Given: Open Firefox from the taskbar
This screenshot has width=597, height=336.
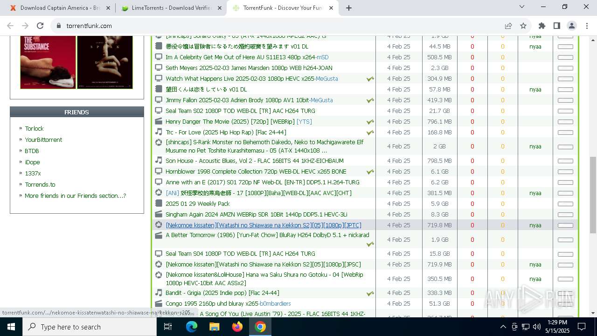Looking at the screenshot, I should [237, 327].
